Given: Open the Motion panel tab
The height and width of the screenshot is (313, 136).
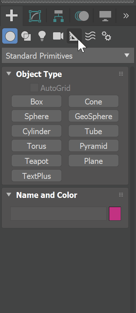Looking at the screenshot, I should [x=82, y=16].
